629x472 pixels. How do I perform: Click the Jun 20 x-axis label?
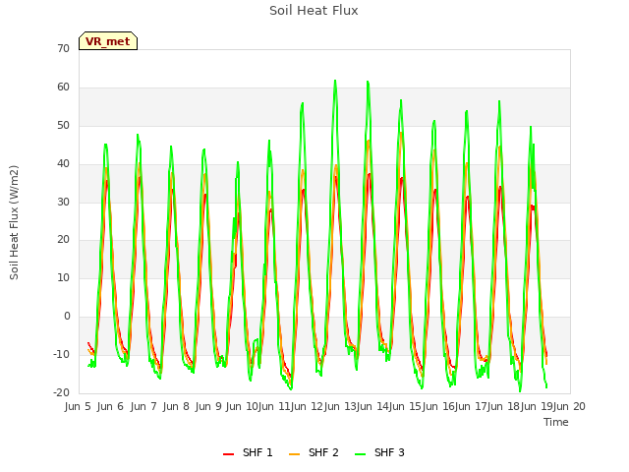coord(570,406)
